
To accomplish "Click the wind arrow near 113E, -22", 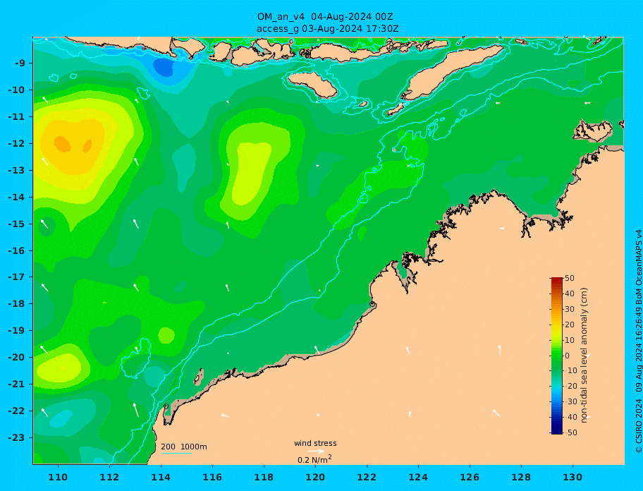I will pos(136,409).
